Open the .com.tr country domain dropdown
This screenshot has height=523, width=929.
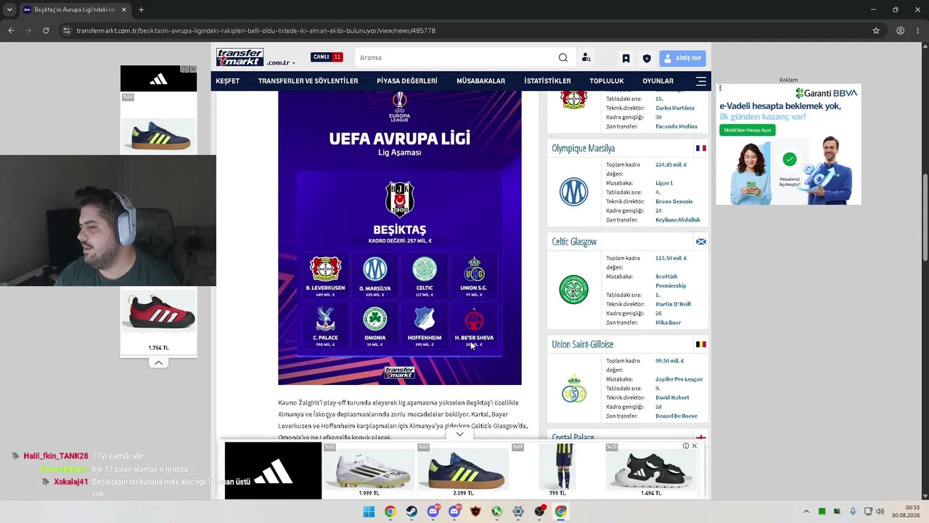281,62
